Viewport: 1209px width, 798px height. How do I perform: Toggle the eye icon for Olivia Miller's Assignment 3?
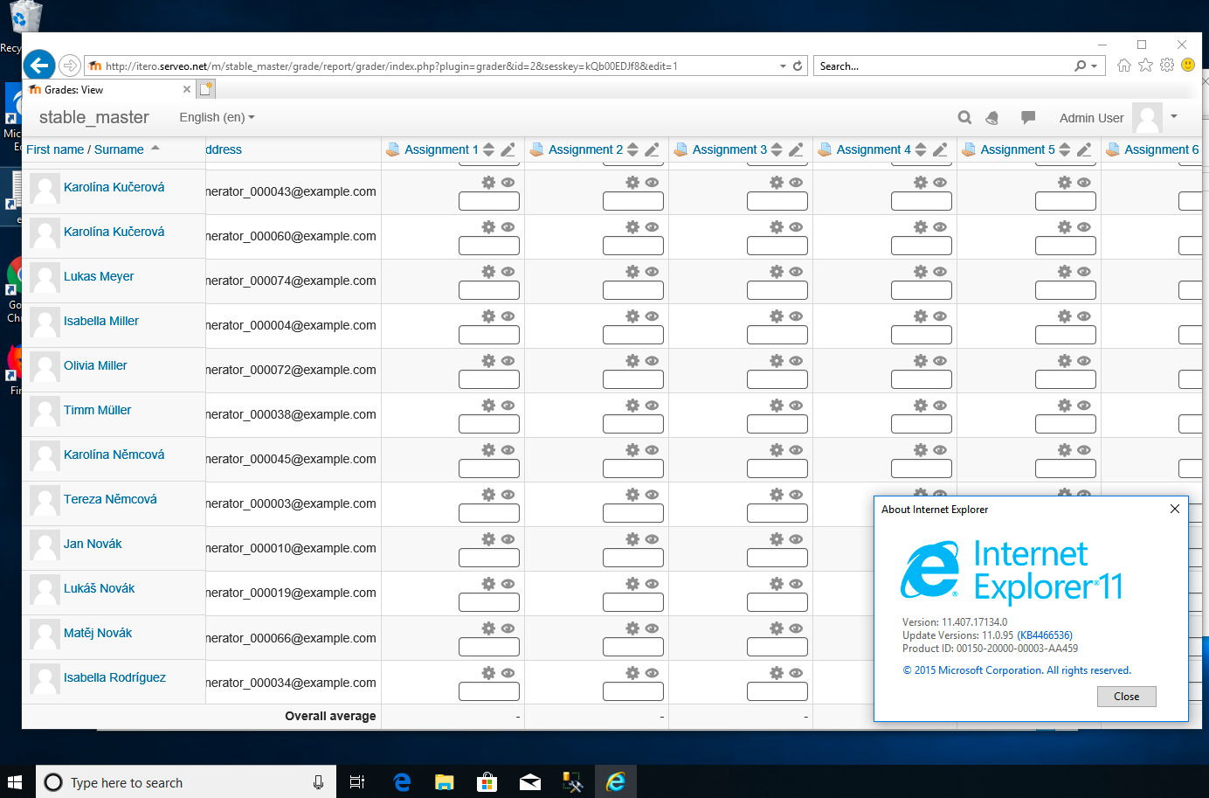click(796, 361)
